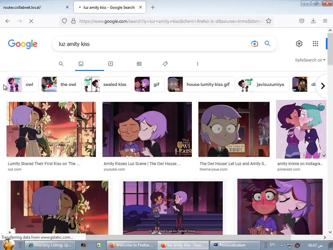Filter by 'sealed kiss' suggestion chip
333x250 pixels.
coord(108,84)
